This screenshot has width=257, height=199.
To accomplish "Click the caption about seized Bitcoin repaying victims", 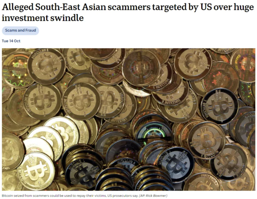I will [x=70, y=195].
